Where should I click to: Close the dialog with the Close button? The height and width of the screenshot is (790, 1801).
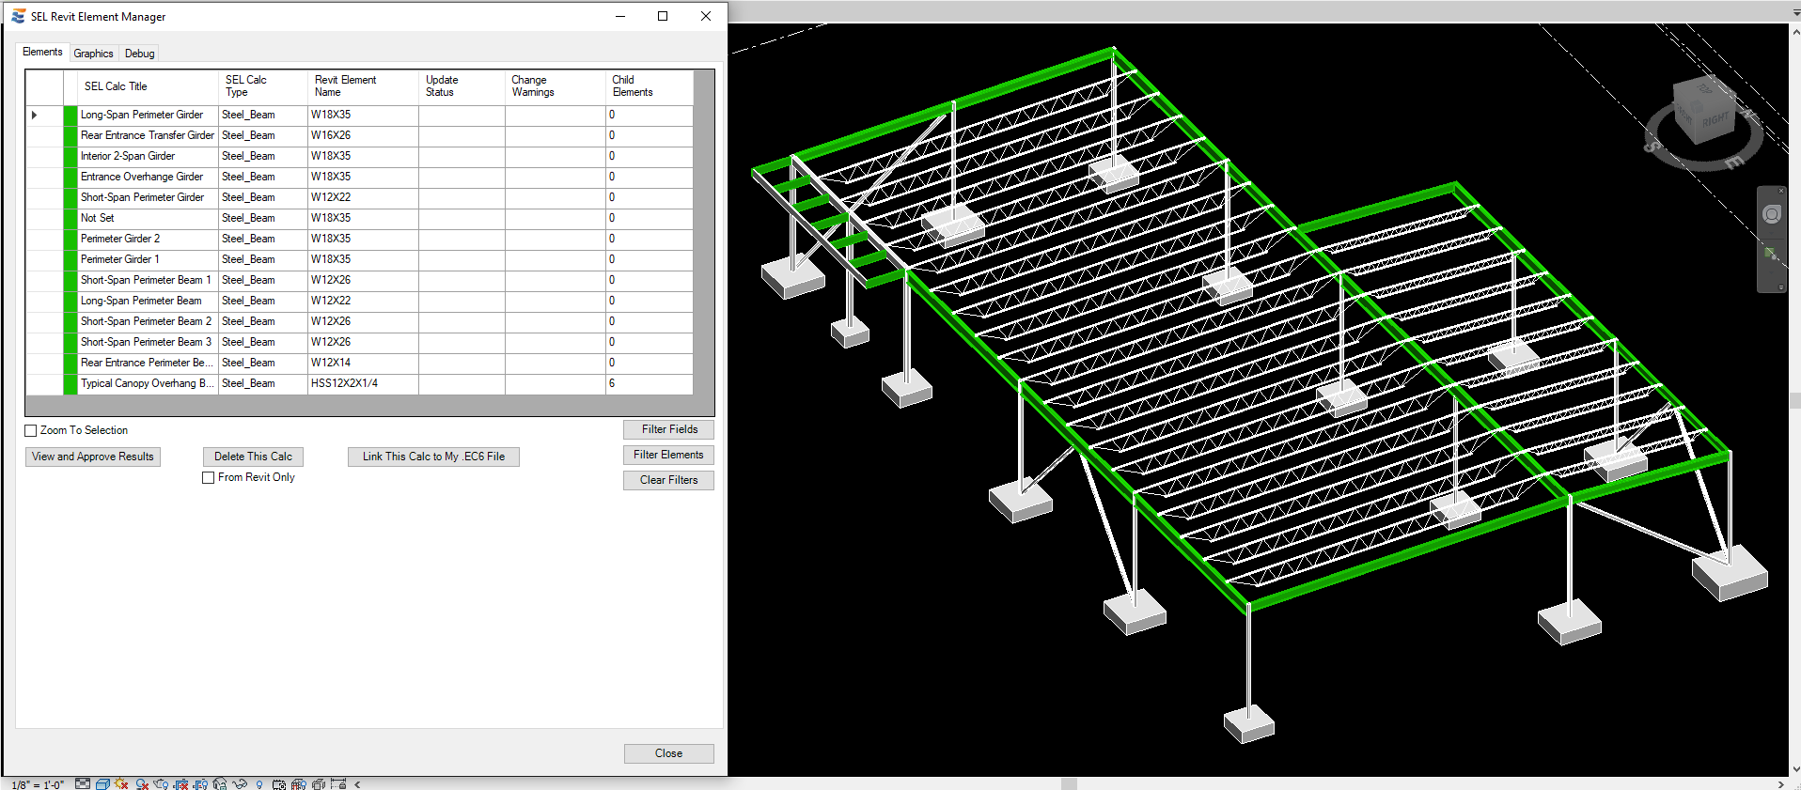pos(668,753)
